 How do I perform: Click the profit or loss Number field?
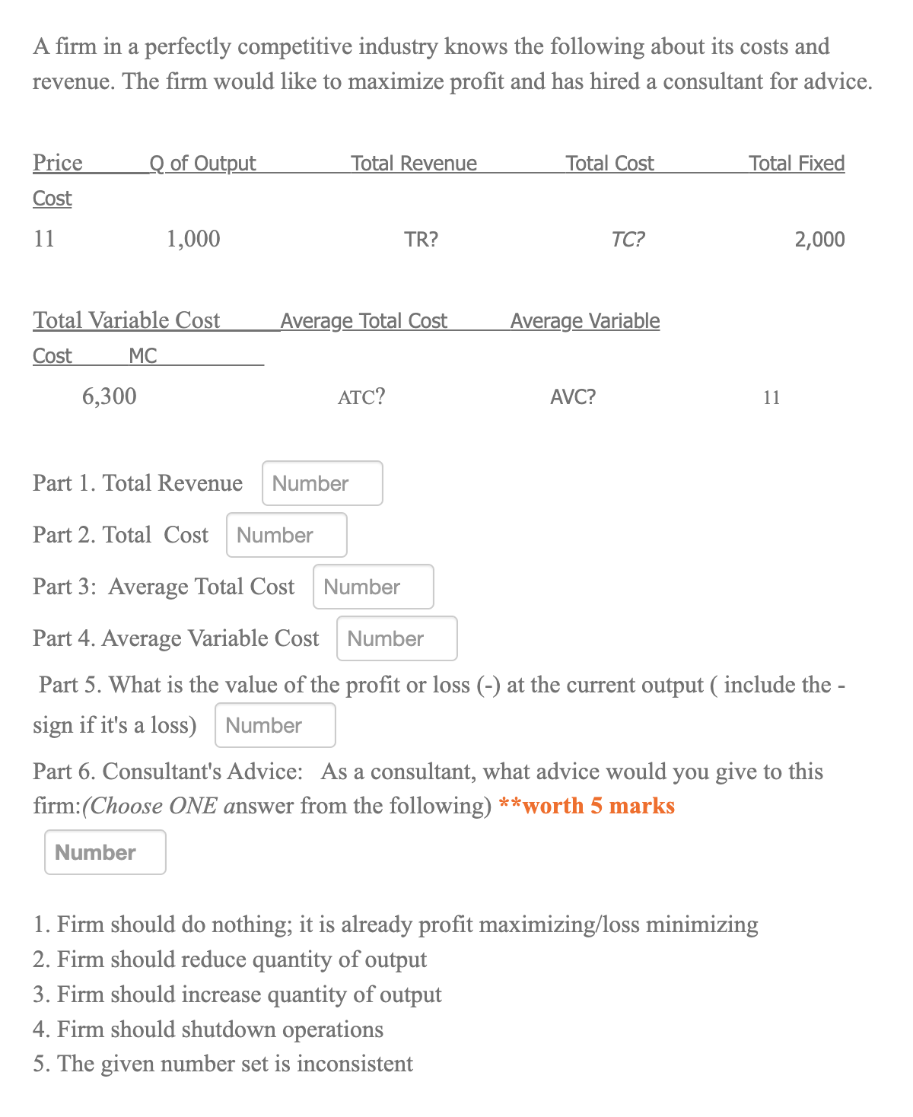coord(275,725)
